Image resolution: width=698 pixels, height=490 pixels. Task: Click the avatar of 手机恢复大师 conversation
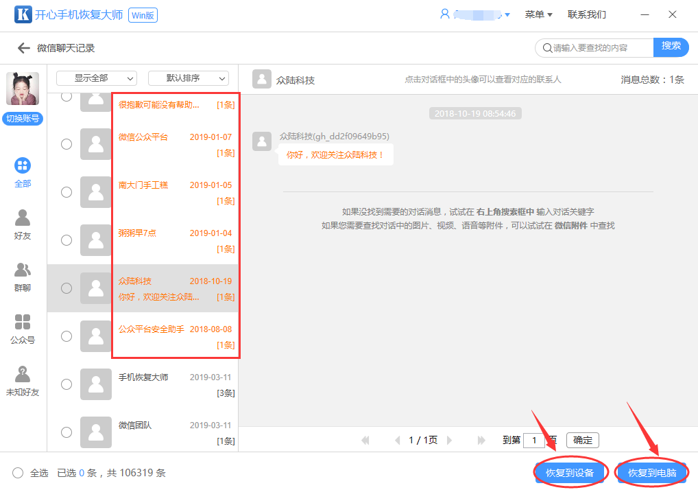tap(96, 384)
